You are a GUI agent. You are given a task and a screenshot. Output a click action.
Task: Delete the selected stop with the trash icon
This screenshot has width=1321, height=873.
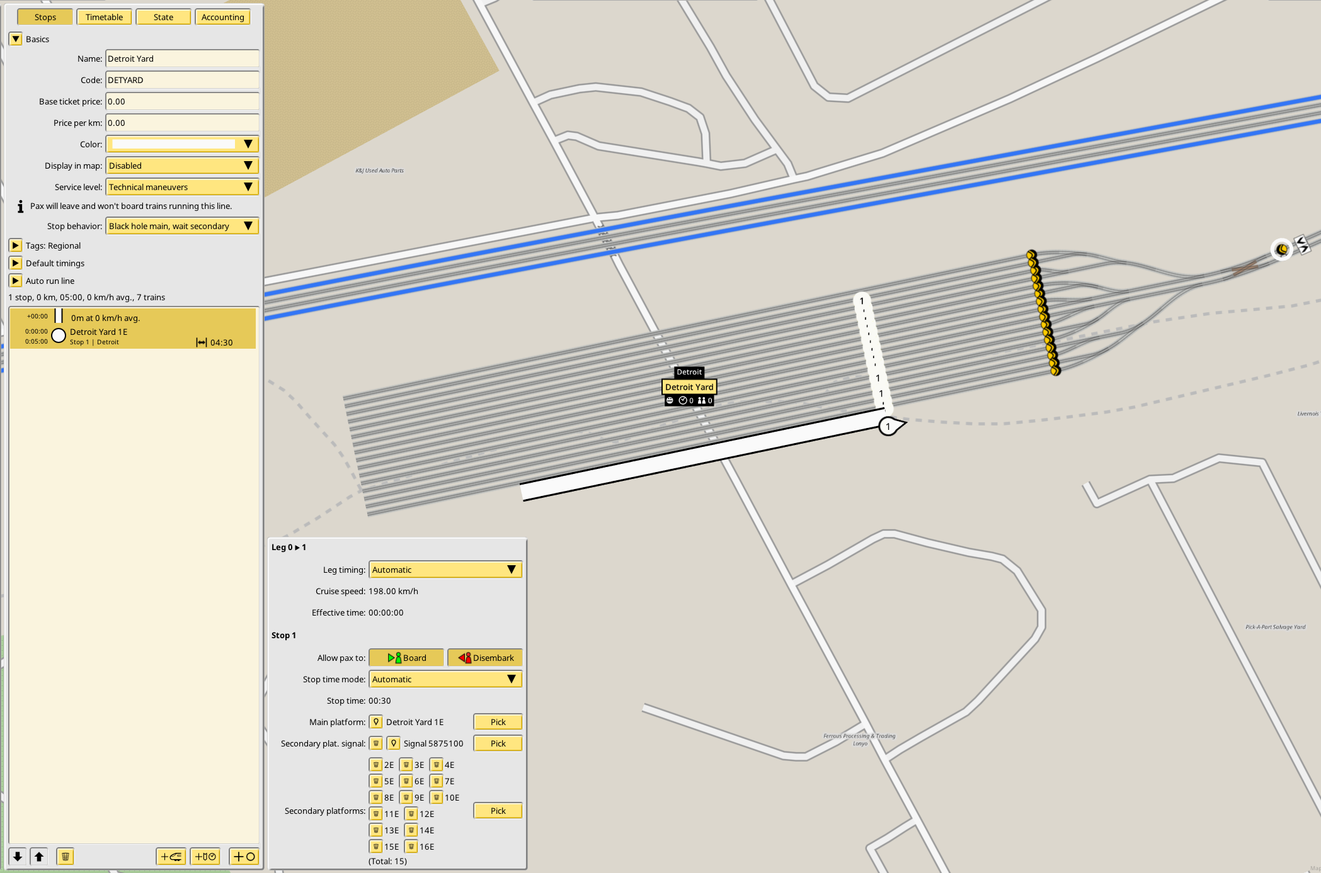tap(65, 857)
